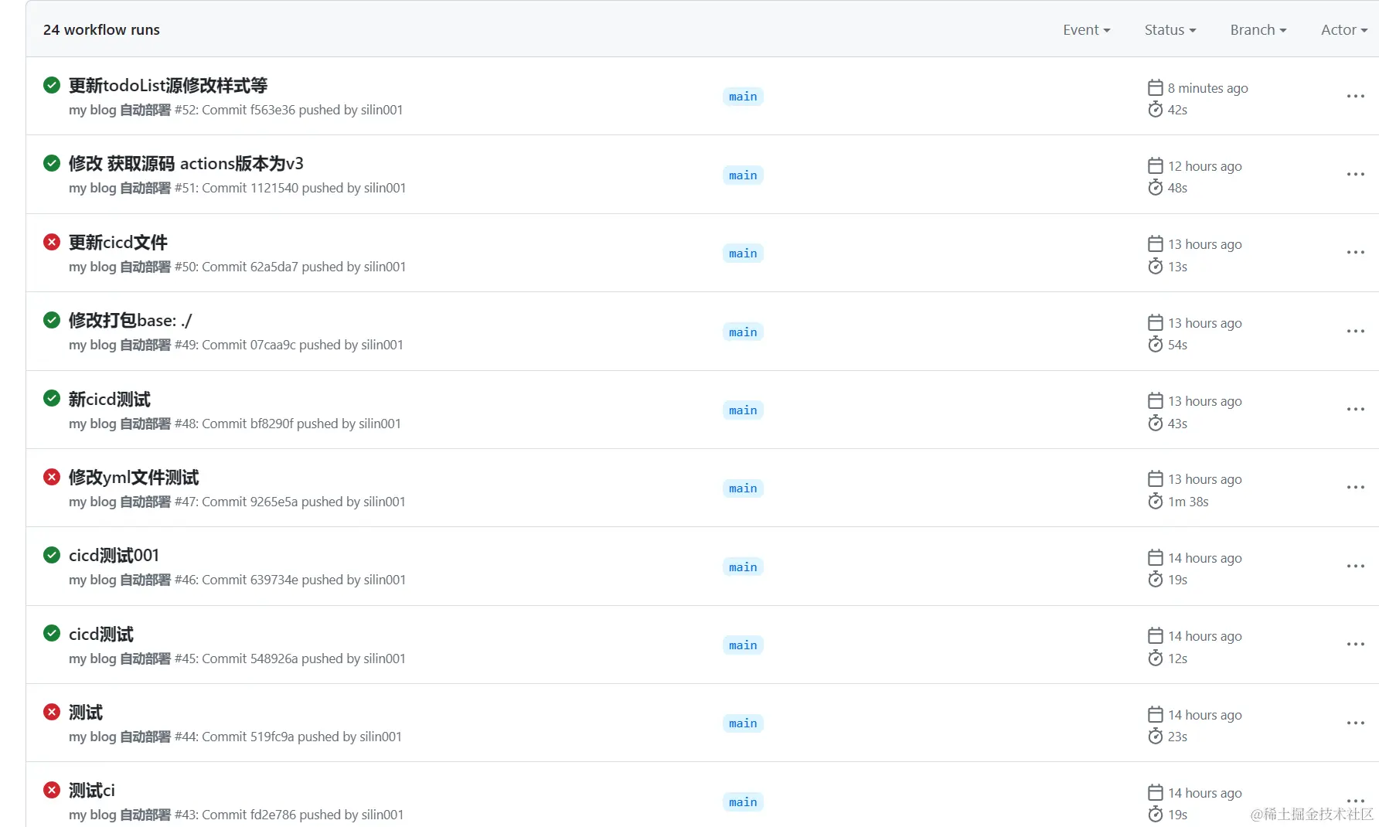Click the 13s duration of run #50
Image resolution: width=1379 pixels, height=827 pixels.
(x=1177, y=267)
